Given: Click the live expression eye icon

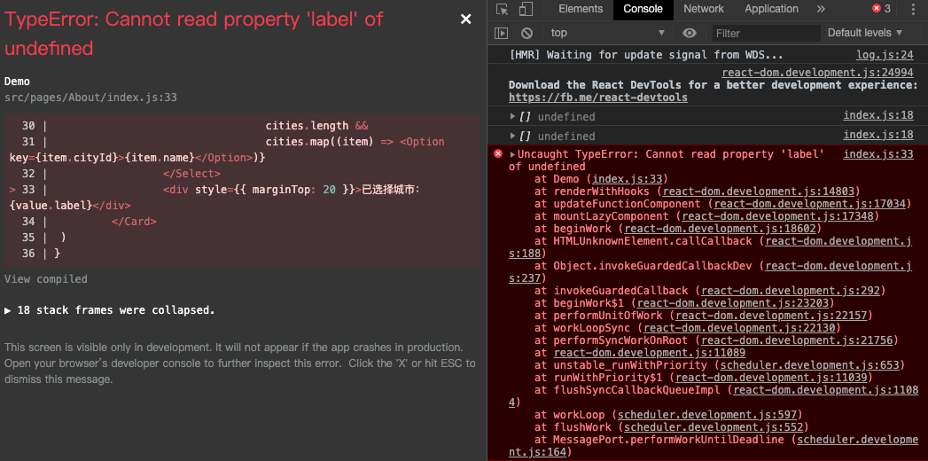Looking at the screenshot, I should point(690,33).
